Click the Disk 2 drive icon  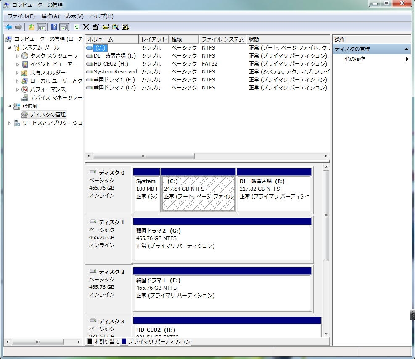(93, 271)
